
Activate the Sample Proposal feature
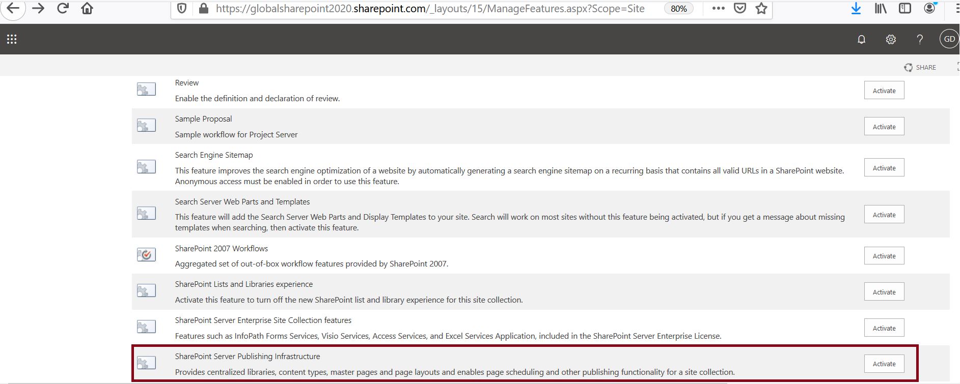[x=884, y=127]
